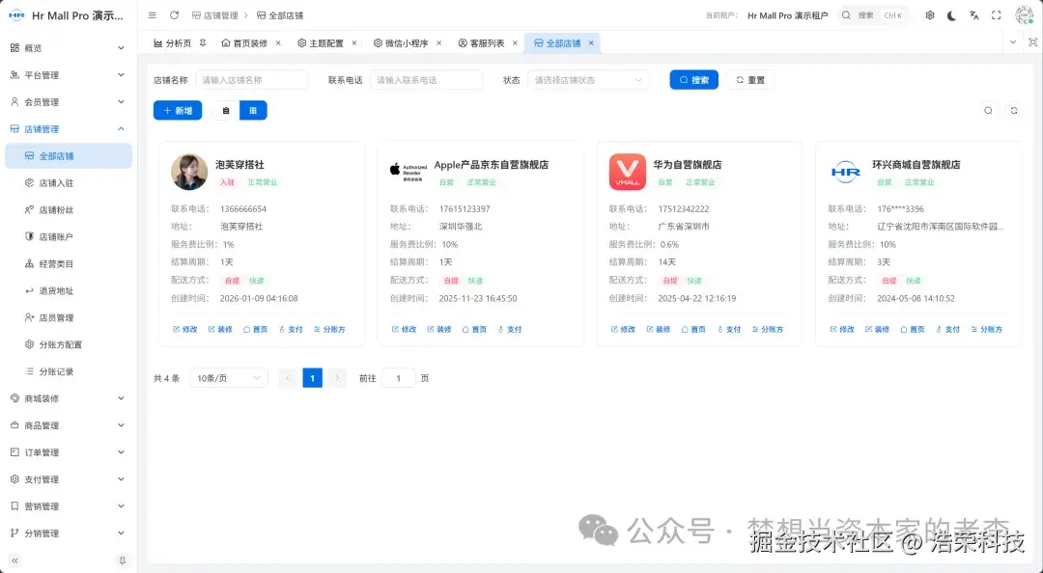Viewport: 1043px width, 573px height.
Task: Select the blue grid view icon
Action: pyautogui.click(x=253, y=110)
